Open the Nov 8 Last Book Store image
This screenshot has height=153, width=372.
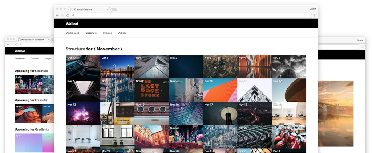coord(151,90)
